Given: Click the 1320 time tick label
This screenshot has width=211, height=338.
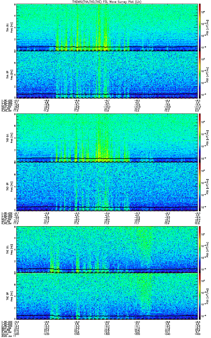Looking at the screenshot, I should [x=137, y=334].
